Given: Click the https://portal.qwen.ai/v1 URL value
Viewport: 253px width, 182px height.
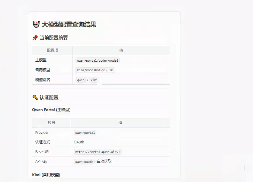Looking at the screenshot, I should point(98,152).
